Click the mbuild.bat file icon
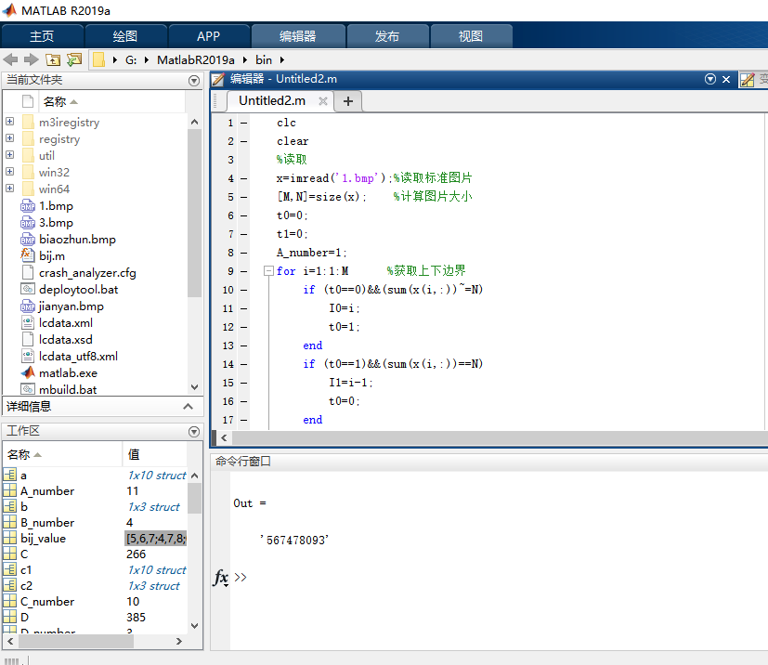This screenshot has height=665, width=768. pyautogui.click(x=28, y=389)
